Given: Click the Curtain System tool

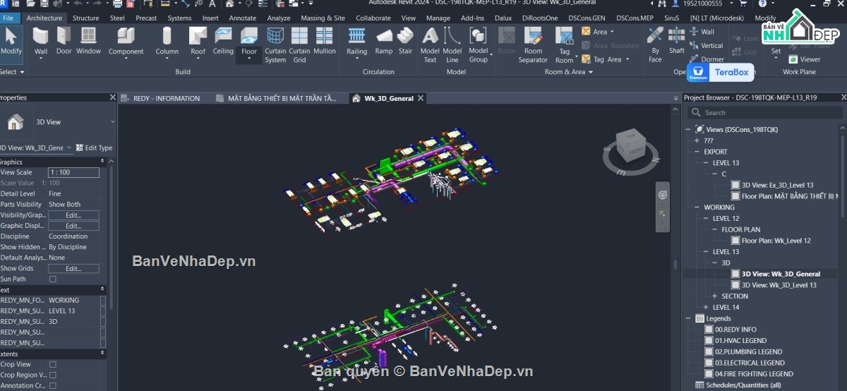Looking at the screenshot, I should point(275,45).
